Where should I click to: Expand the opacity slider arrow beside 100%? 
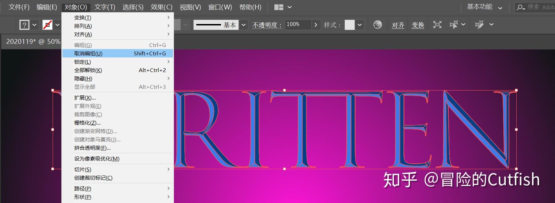pos(316,25)
